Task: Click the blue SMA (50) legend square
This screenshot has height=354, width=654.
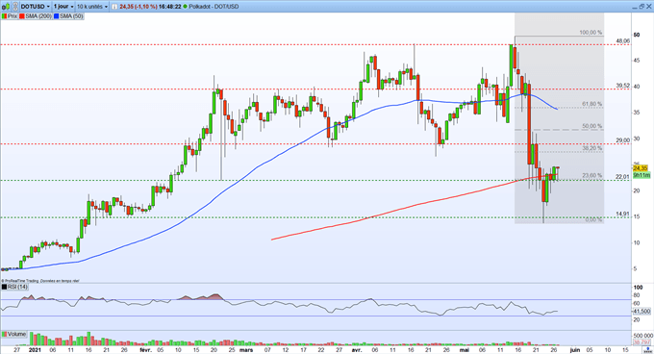Action: tap(57, 16)
